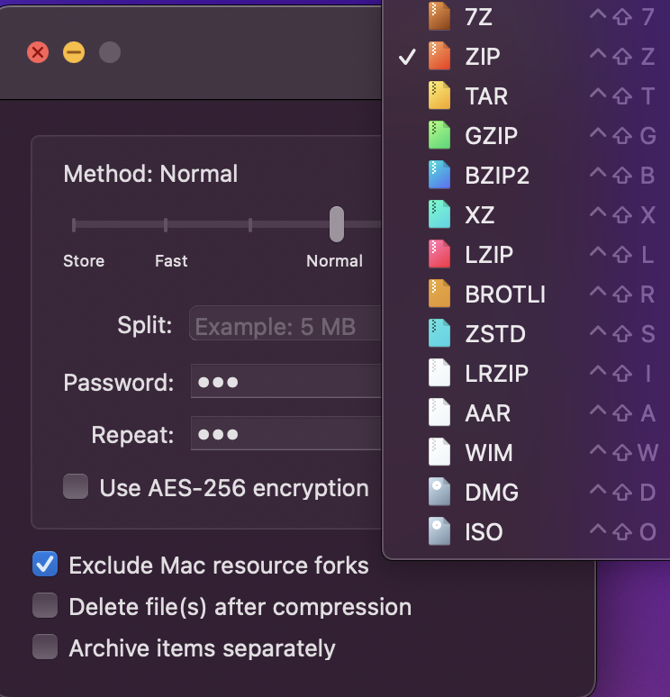670x697 pixels.
Task: Click the compression method slider handle
Action: 336,224
